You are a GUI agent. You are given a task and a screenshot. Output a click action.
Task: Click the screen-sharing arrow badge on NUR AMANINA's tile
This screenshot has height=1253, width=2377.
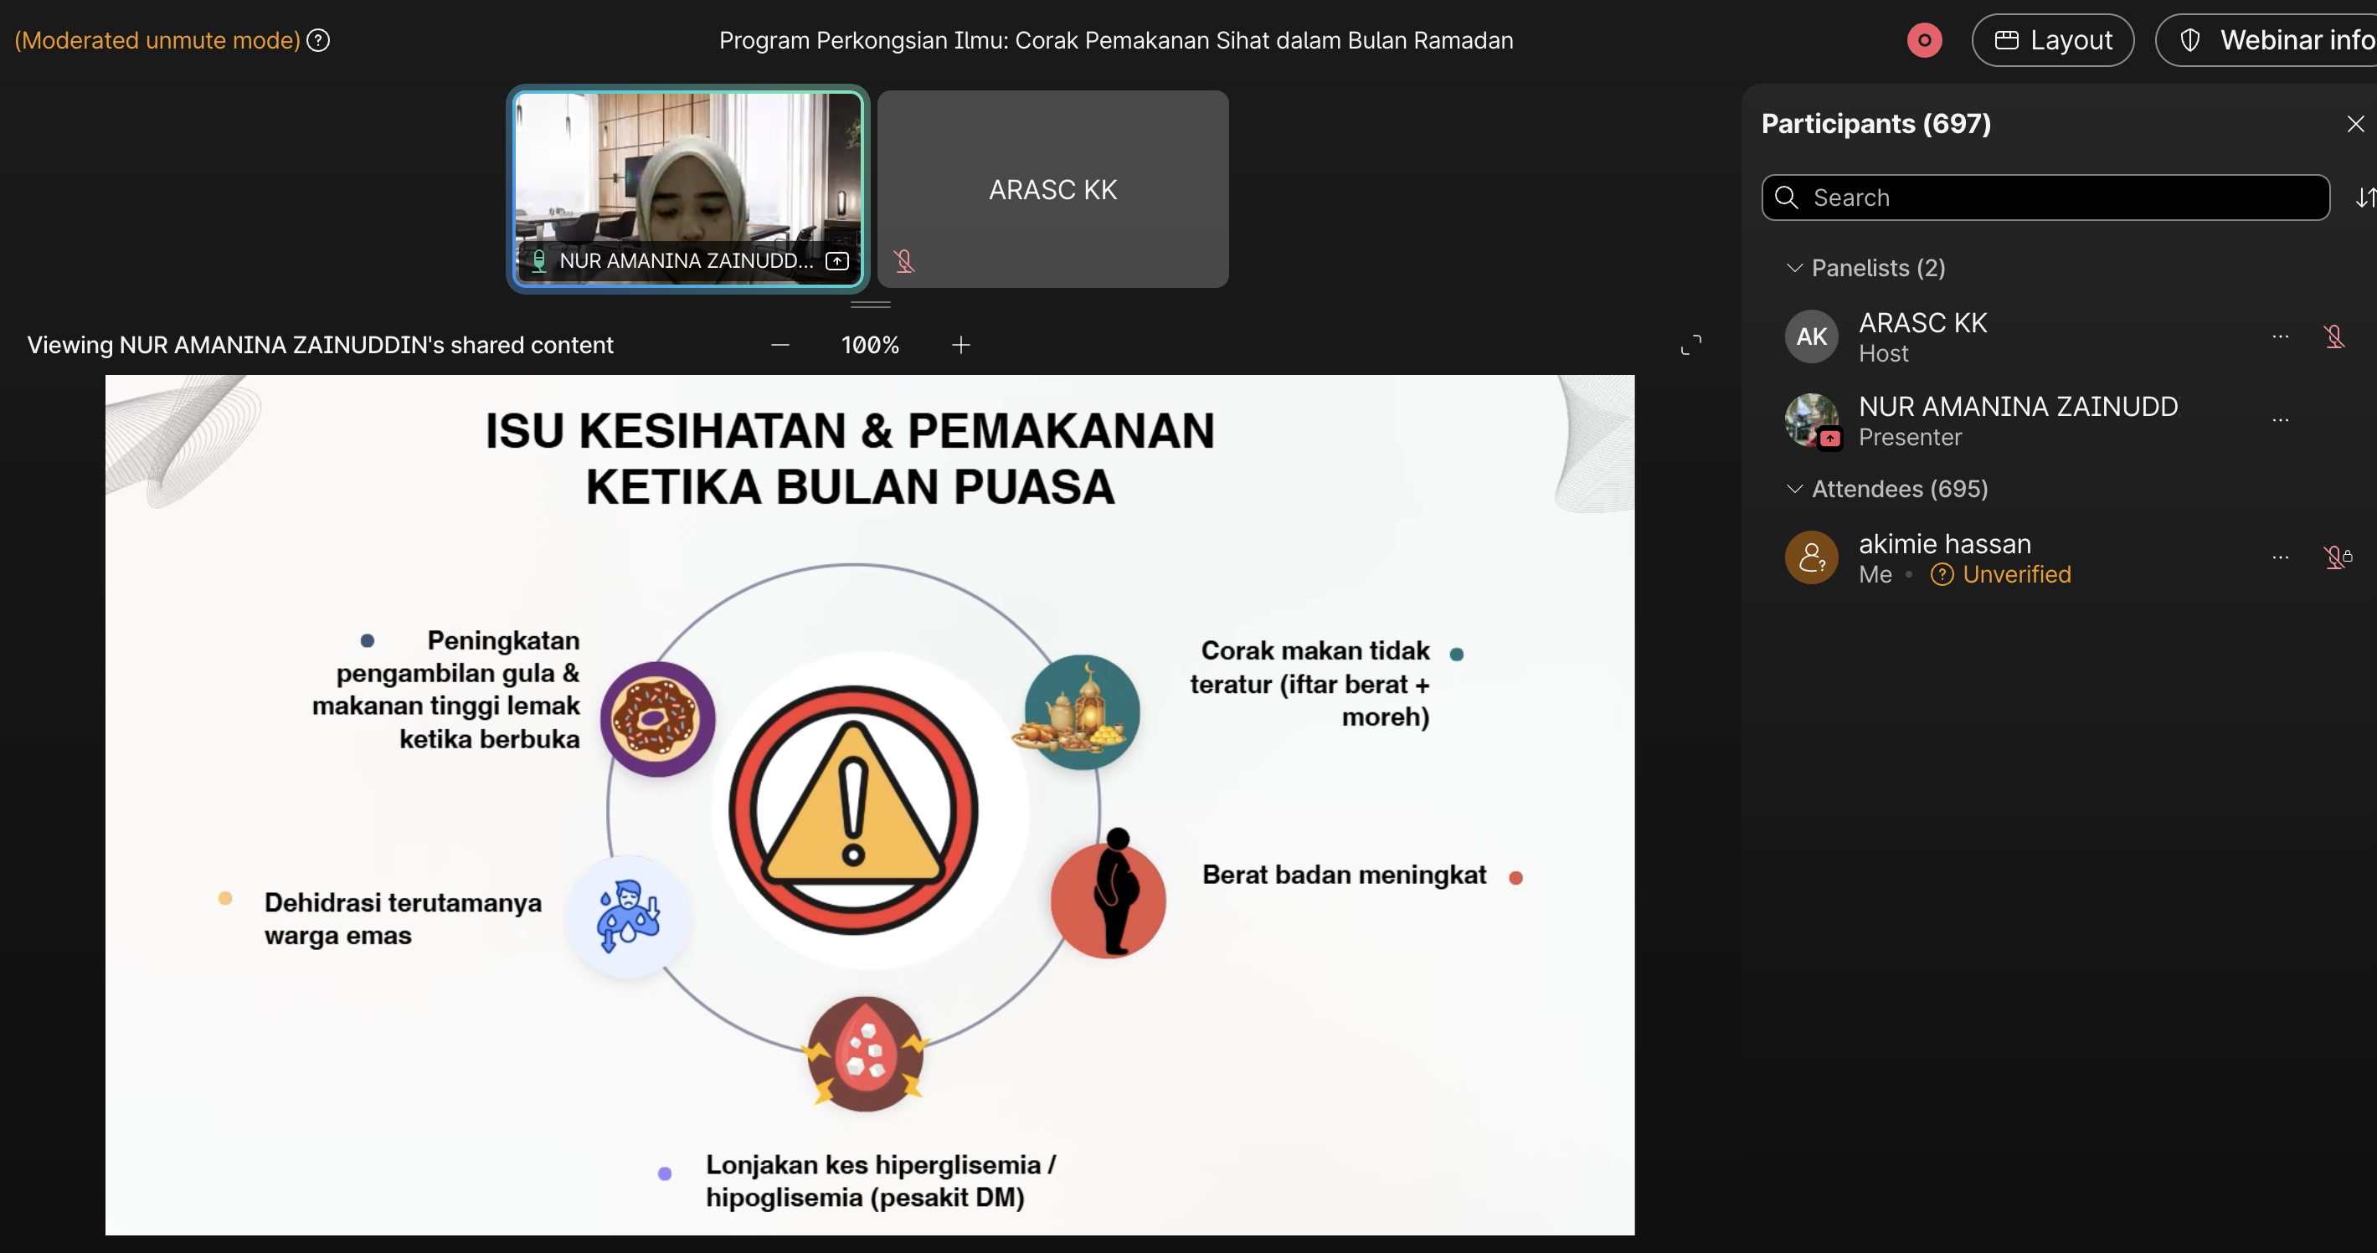pos(837,261)
